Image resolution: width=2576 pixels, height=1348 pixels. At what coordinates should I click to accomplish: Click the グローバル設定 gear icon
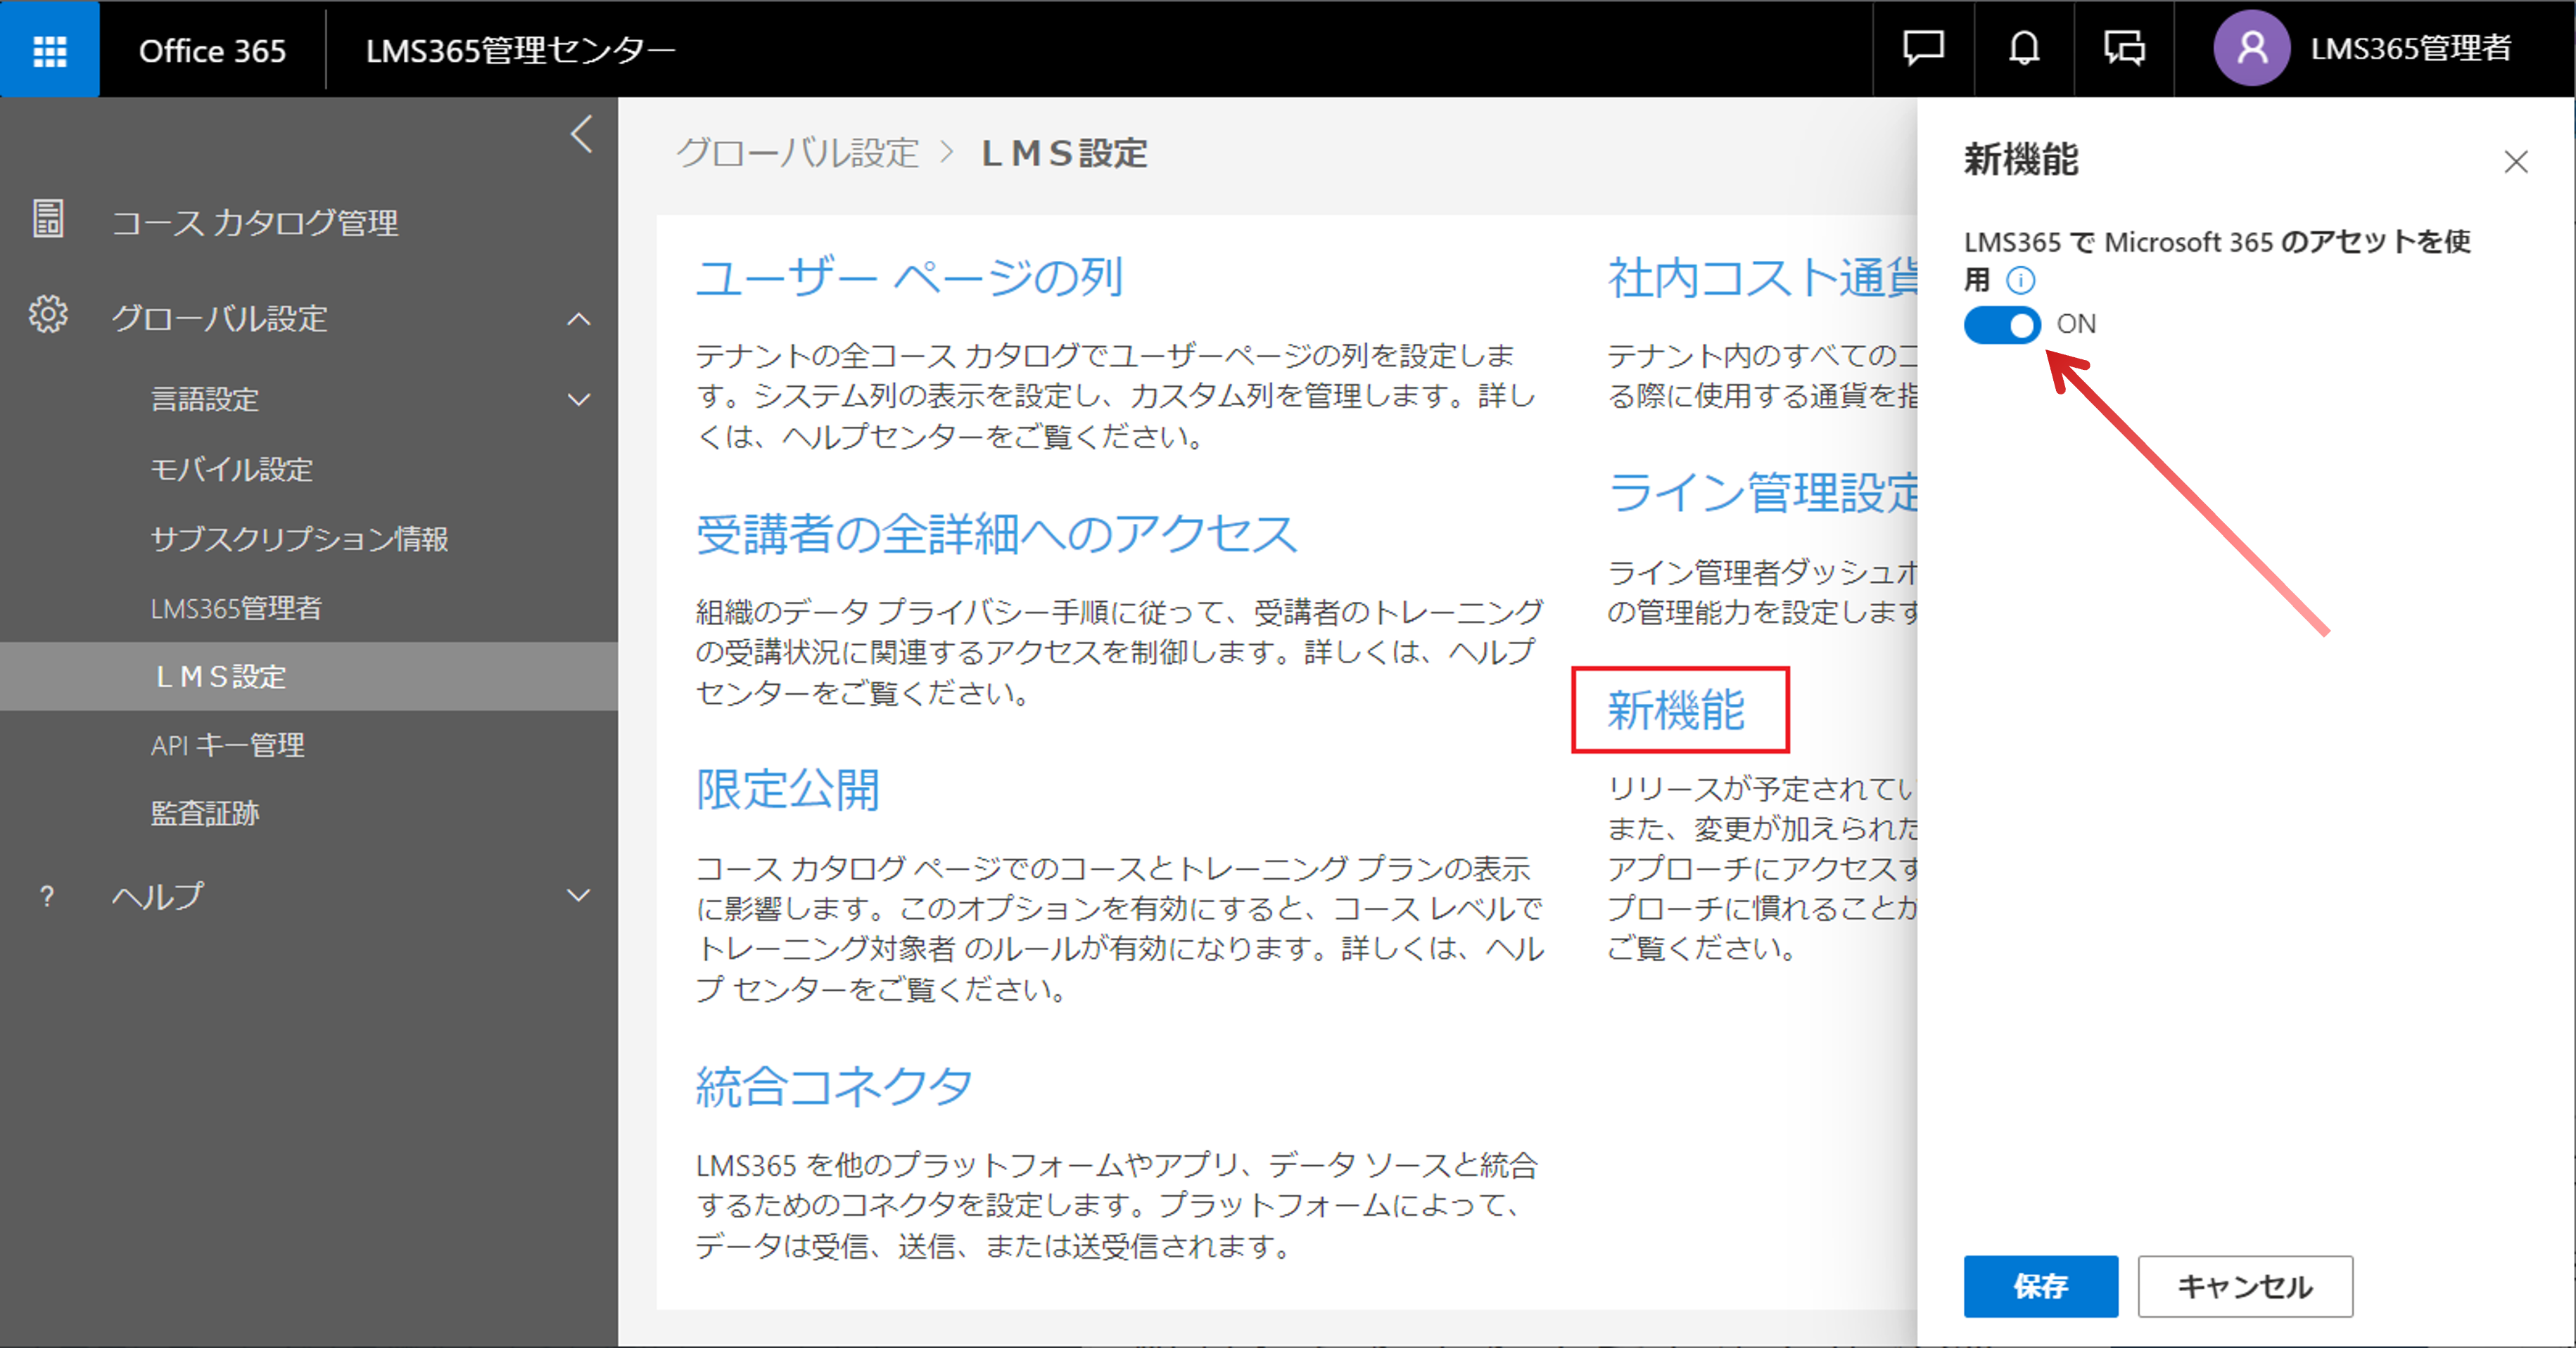pos(48,315)
